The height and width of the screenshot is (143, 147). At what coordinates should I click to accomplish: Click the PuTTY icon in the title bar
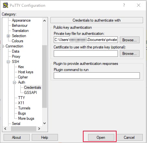coord(6,5)
